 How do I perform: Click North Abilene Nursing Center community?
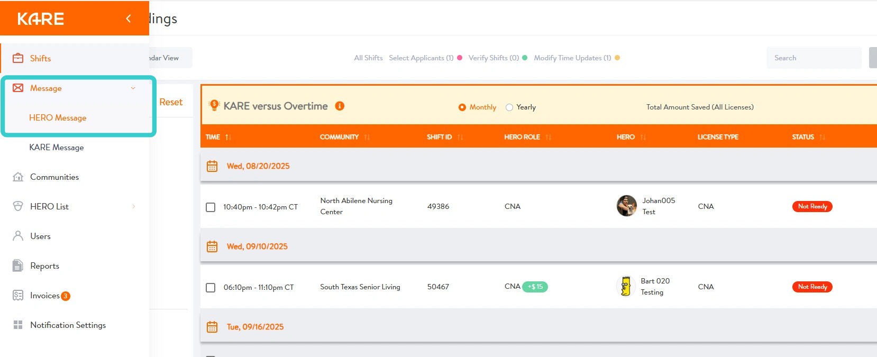pos(356,206)
